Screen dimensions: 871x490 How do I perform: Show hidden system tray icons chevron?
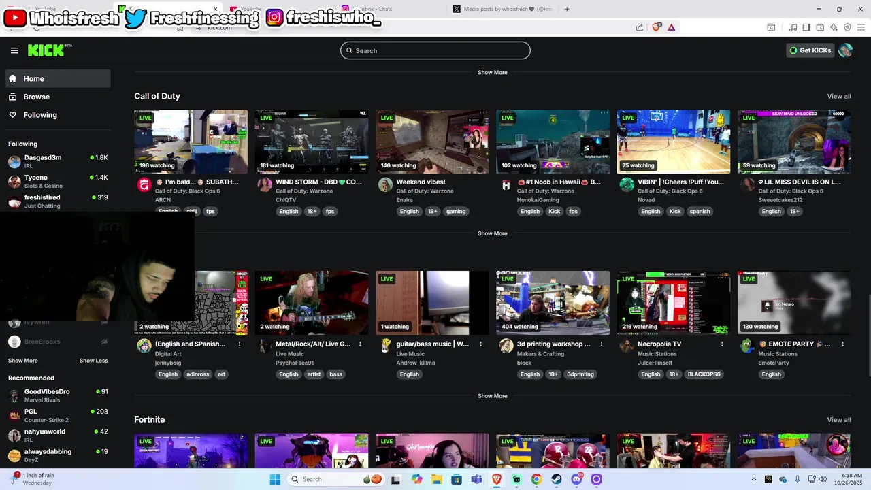coord(753,479)
